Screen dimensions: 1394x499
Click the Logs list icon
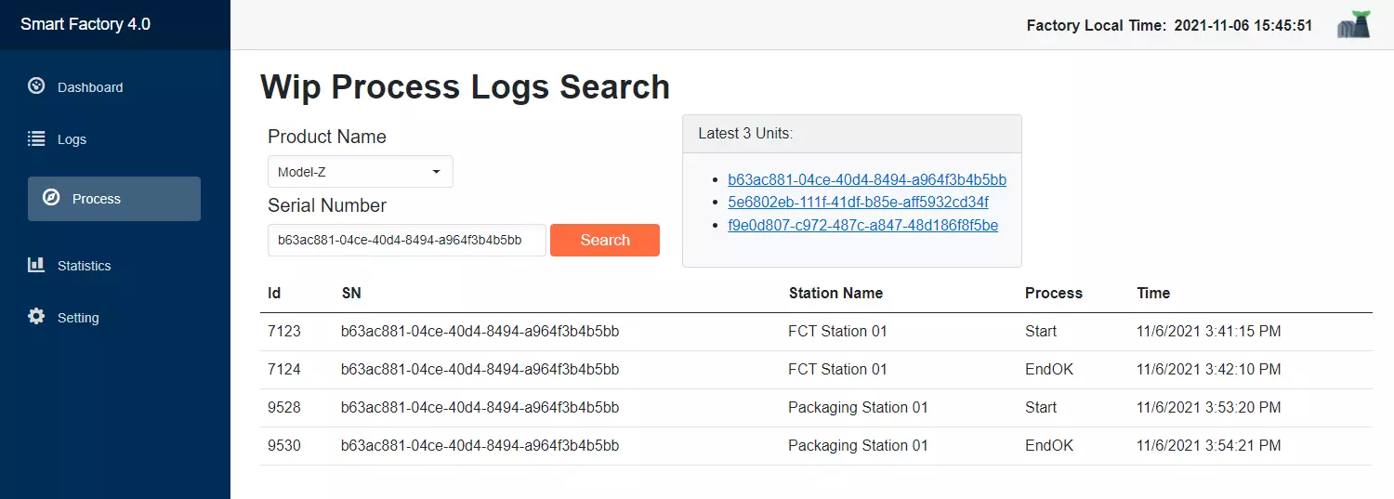(x=36, y=138)
